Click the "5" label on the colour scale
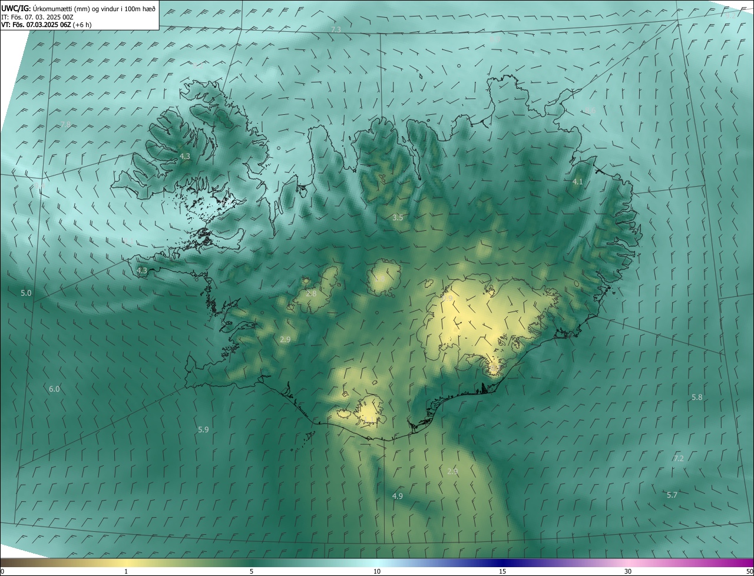The width and height of the screenshot is (754, 576). pyautogui.click(x=252, y=572)
